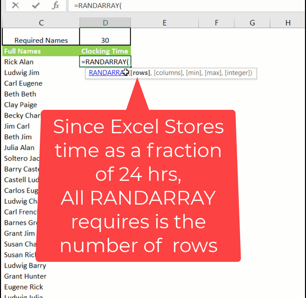Select the cell with Grant Hunter

point(40,276)
